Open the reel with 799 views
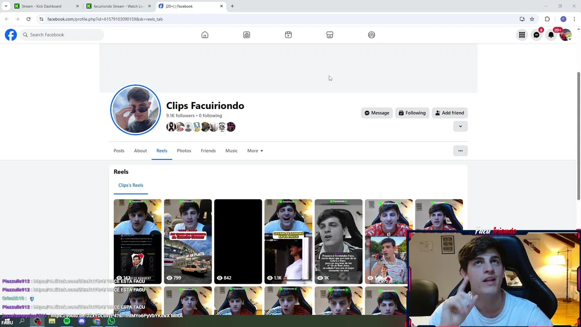Screen dimensions: 581x327 (x=188, y=242)
